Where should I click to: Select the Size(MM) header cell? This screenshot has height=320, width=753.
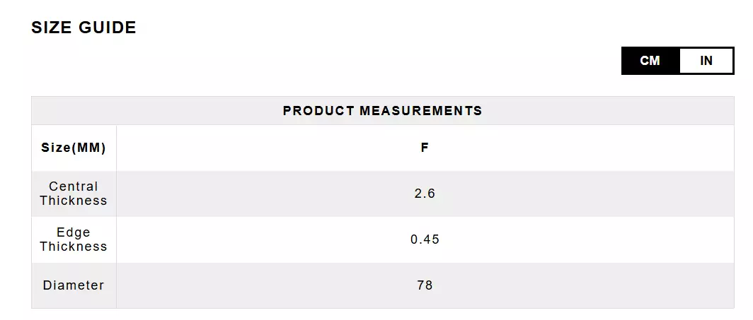74,148
